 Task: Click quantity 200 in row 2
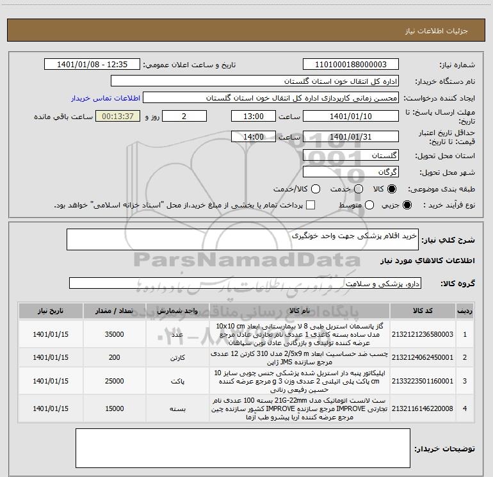114,357
